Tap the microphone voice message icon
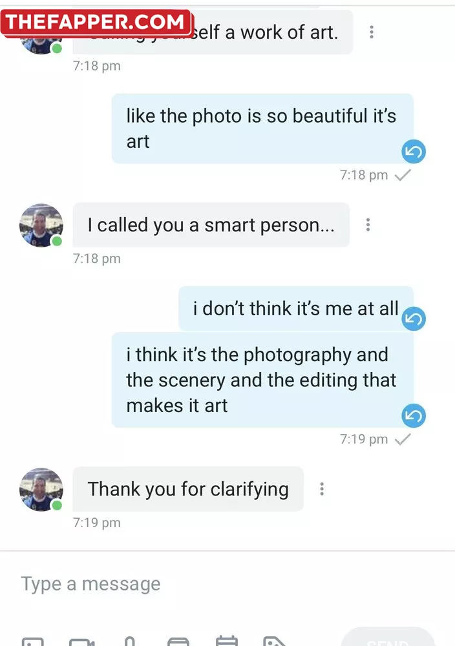Viewport: 455px width, 646px height. point(130,641)
